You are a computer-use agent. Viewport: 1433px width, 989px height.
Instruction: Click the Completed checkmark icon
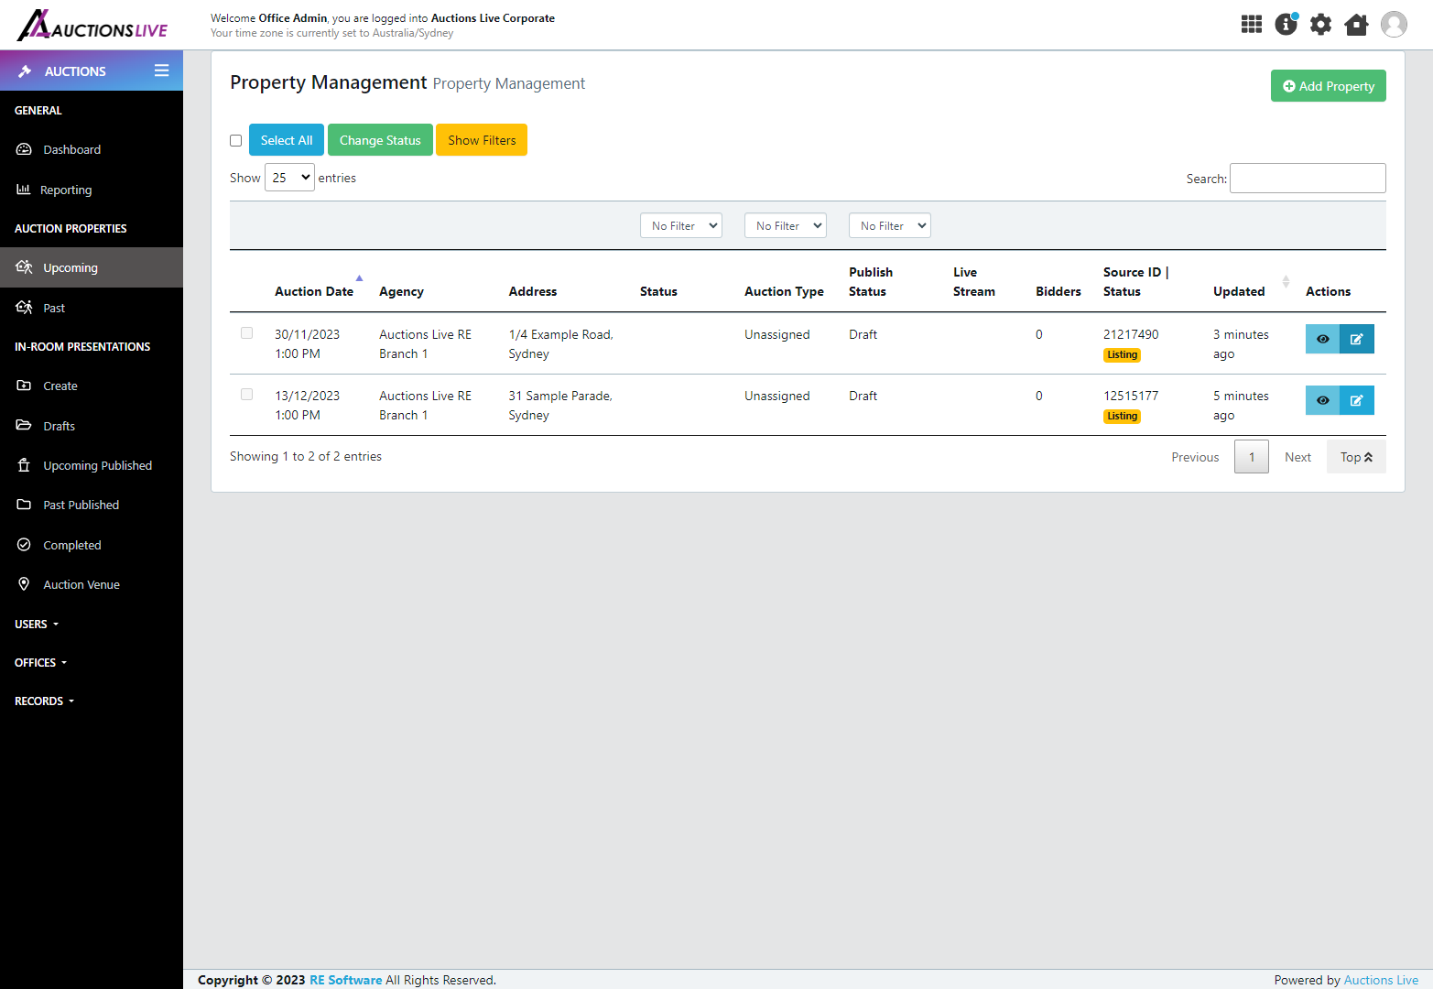click(24, 545)
